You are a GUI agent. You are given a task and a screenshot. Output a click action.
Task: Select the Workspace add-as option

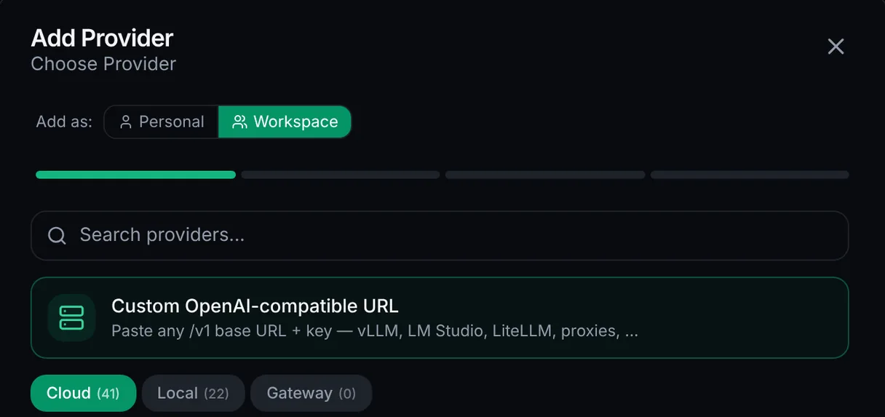click(x=285, y=122)
